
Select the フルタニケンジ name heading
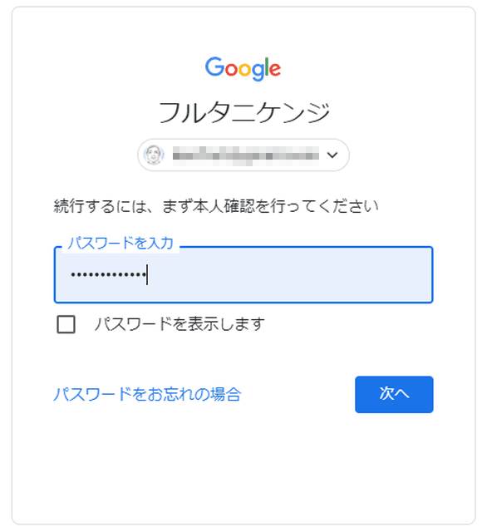(244, 113)
